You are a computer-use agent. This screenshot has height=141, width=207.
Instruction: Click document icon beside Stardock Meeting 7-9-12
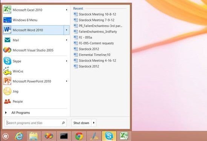[76, 20]
